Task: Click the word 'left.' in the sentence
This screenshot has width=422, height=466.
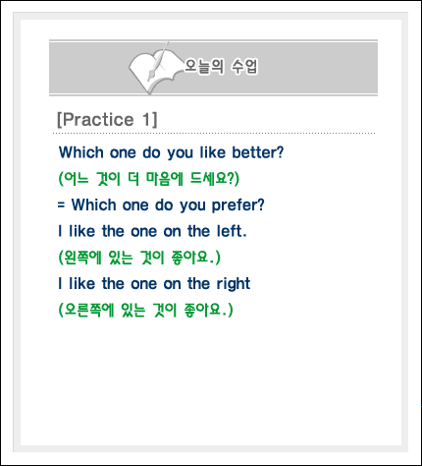Action: [232, 231]
